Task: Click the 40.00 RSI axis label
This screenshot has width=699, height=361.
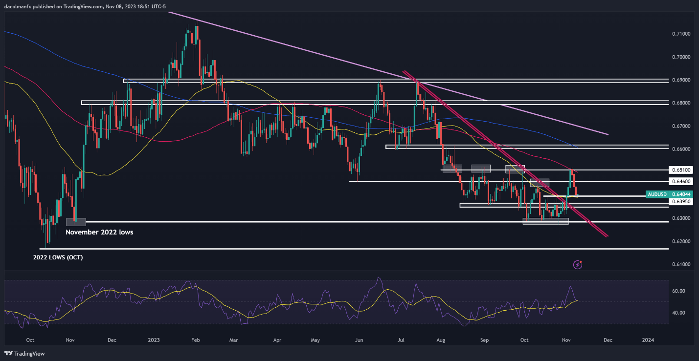Action: (x=679, y=313)
